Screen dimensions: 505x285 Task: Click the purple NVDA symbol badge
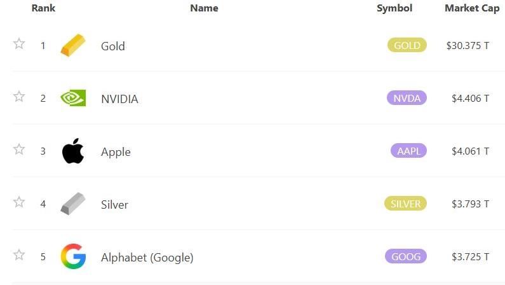click(x=407, y=98)
